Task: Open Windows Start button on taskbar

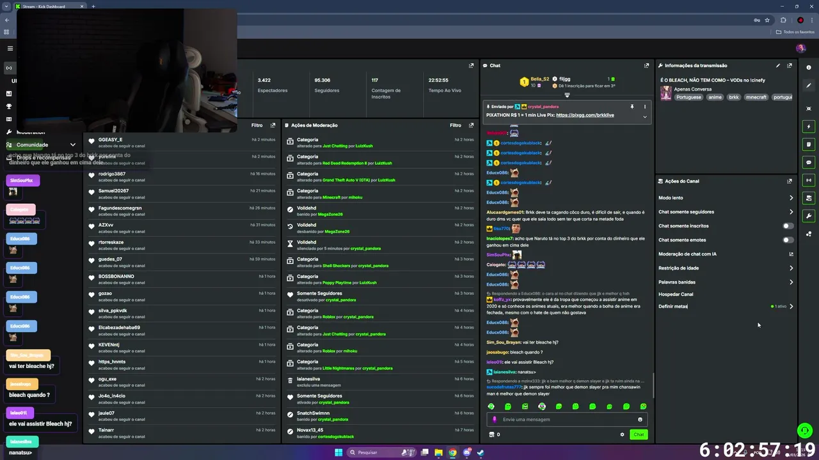Action: click(338, 452)
